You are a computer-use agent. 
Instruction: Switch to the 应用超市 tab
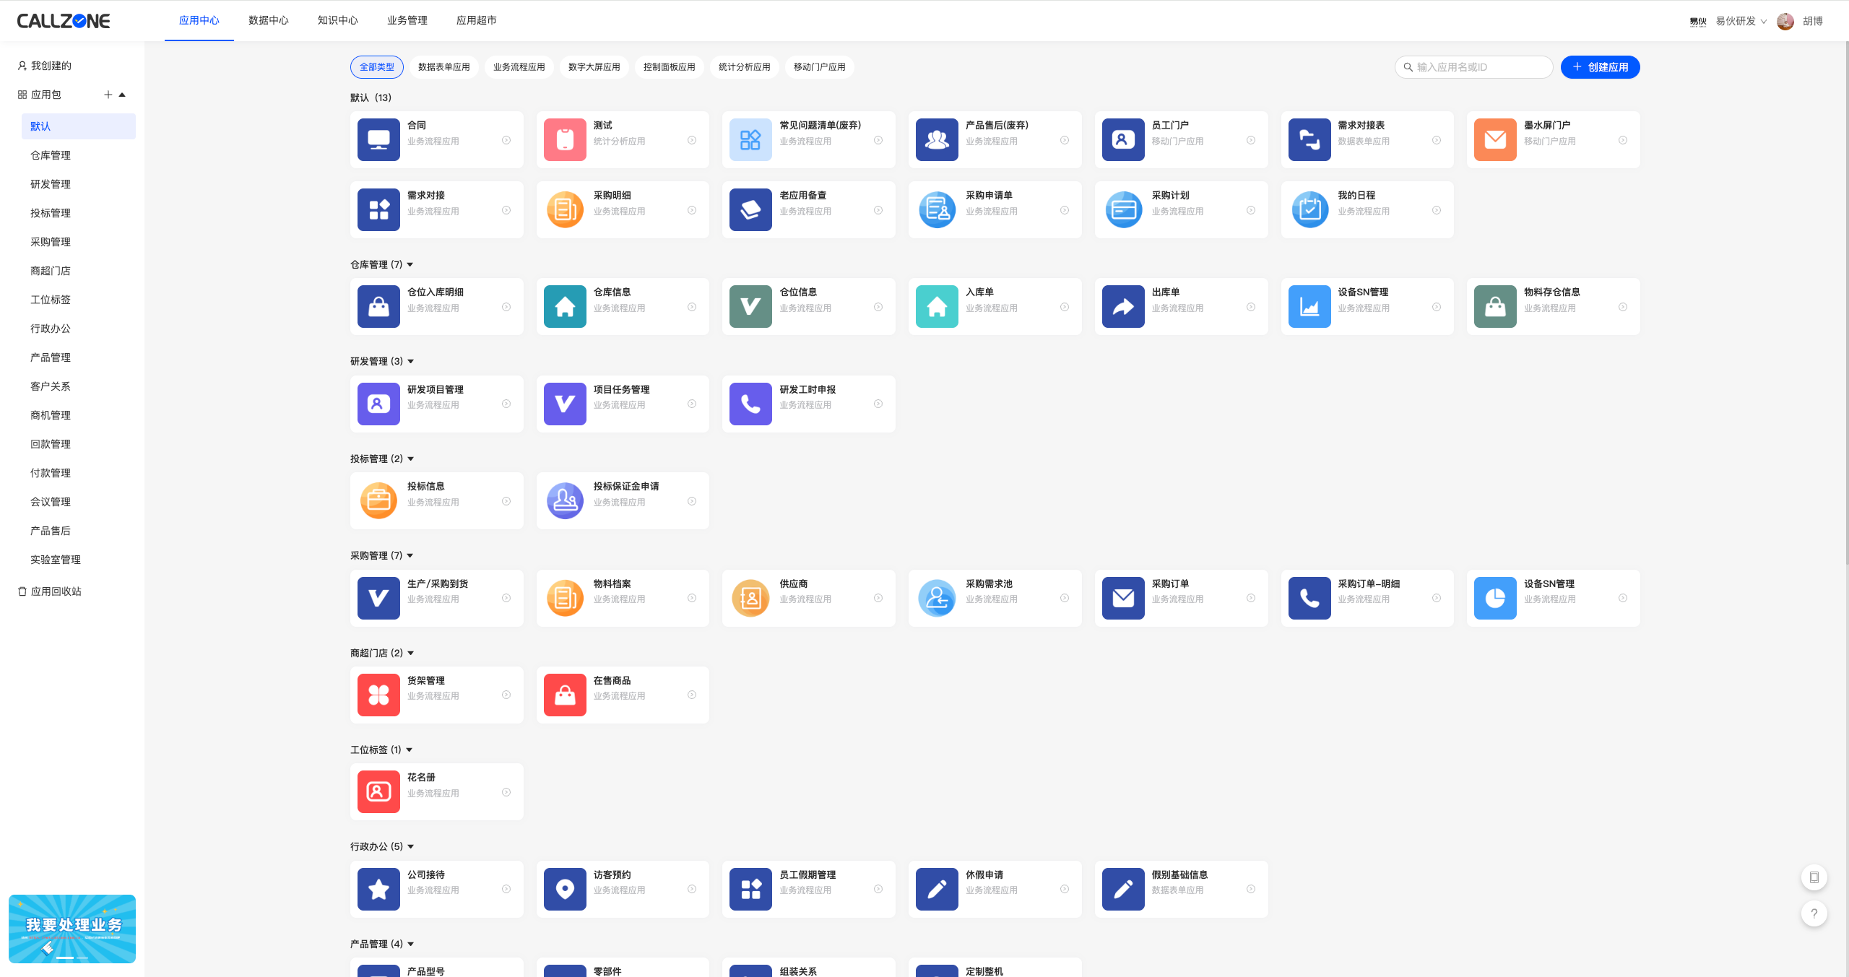(x=476, y=20)
